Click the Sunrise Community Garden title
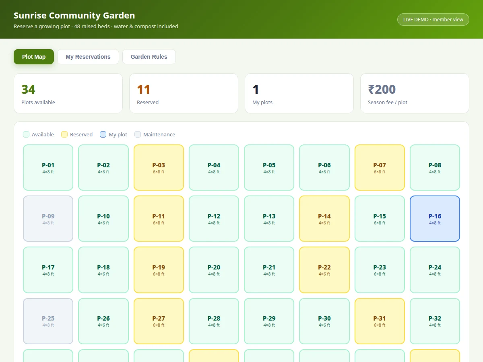Viewport: 483px width, 362px height. [x=74, y=16]
